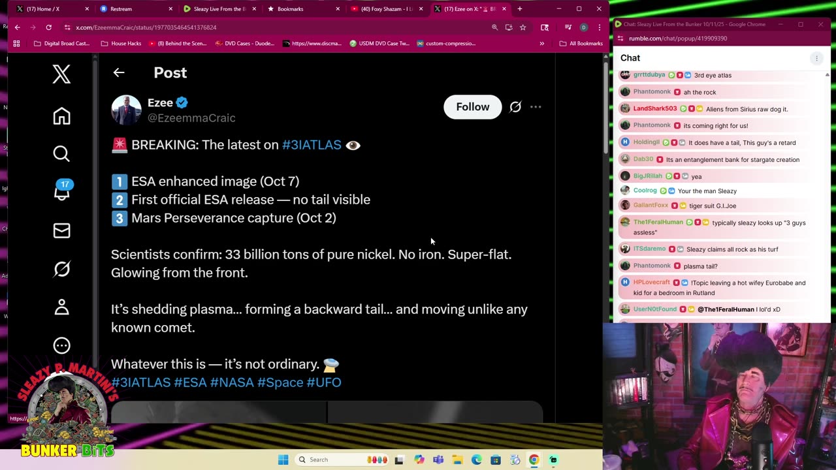Switch to the Restream browser tab

pyautogui.click(x=136, y=9)
